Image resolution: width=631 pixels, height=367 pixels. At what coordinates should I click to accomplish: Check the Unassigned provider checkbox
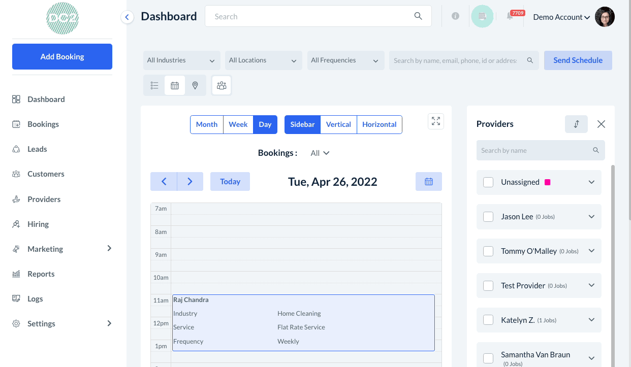coord(488,182)
